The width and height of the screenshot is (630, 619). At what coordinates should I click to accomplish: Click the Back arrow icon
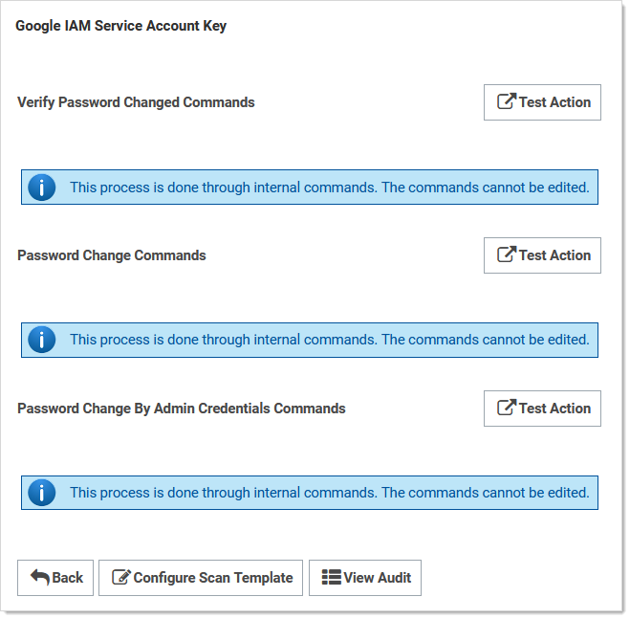pos(39,578)
